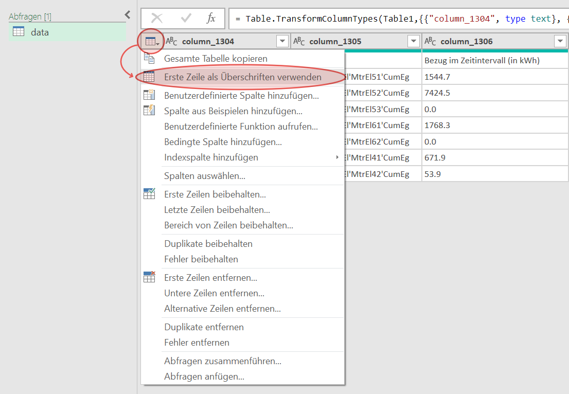This screenshot has width=569, height=394.
Task: Open filter dropdown for column_1304
Action: click(282, 41)
